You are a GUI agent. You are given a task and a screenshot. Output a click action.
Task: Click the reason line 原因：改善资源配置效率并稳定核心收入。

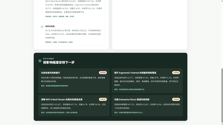pyautogui.click(x=129, y=112)
